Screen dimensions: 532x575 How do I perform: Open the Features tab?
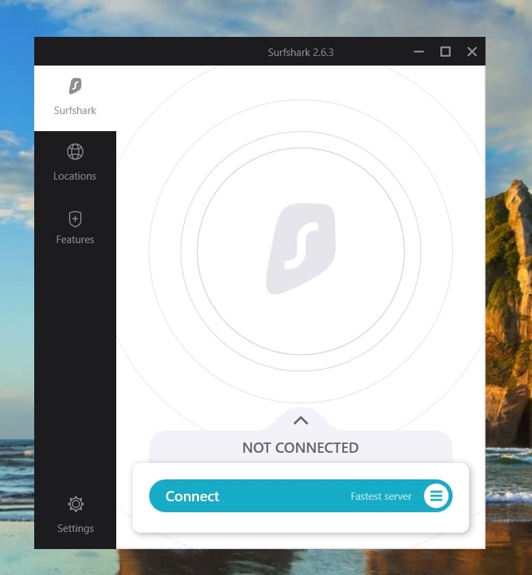point(75,227)
